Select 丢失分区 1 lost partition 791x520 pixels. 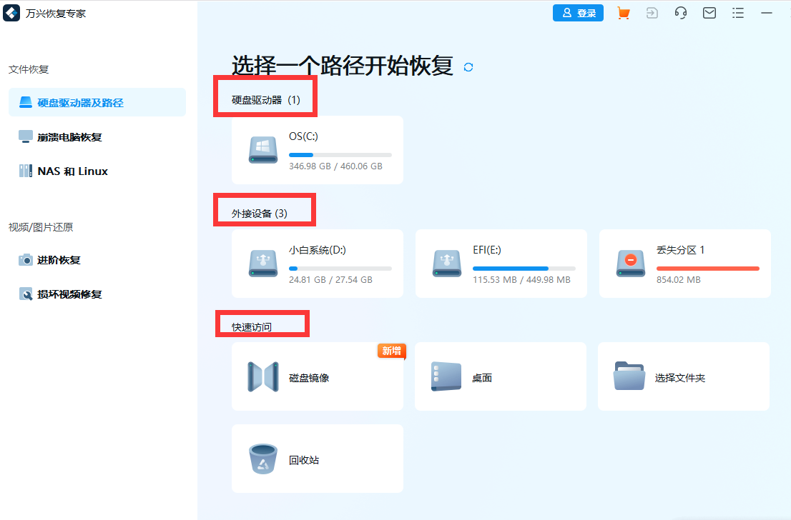click(x=684, y=264)
